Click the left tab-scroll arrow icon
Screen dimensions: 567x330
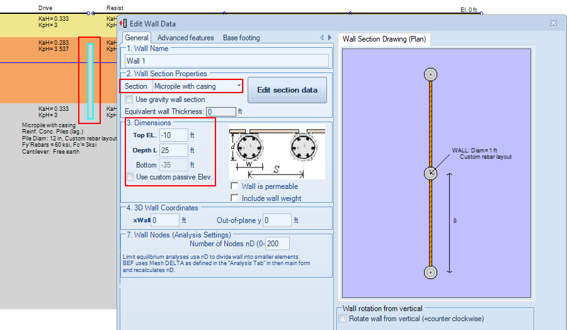tap(321, 38)
